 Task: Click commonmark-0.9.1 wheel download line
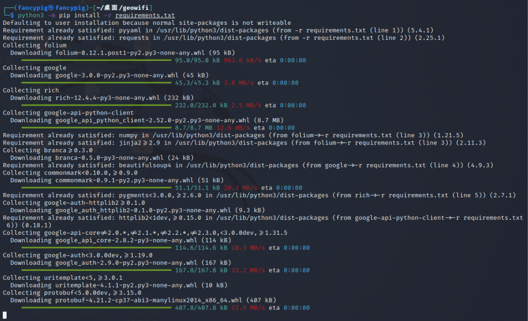coord(117,181)
